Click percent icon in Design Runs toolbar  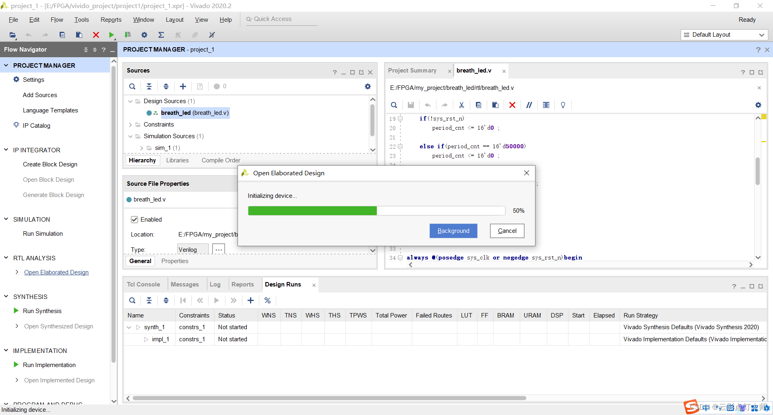[267, 300]
